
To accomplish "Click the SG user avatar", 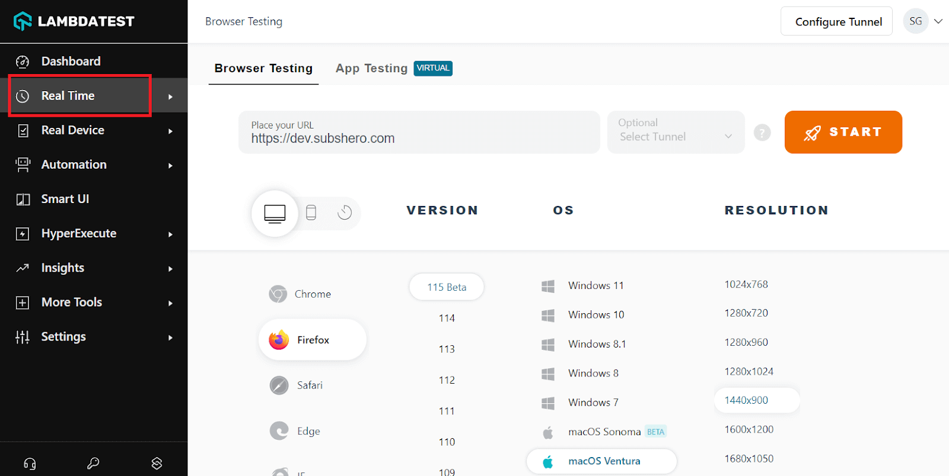I will [916, 21].
